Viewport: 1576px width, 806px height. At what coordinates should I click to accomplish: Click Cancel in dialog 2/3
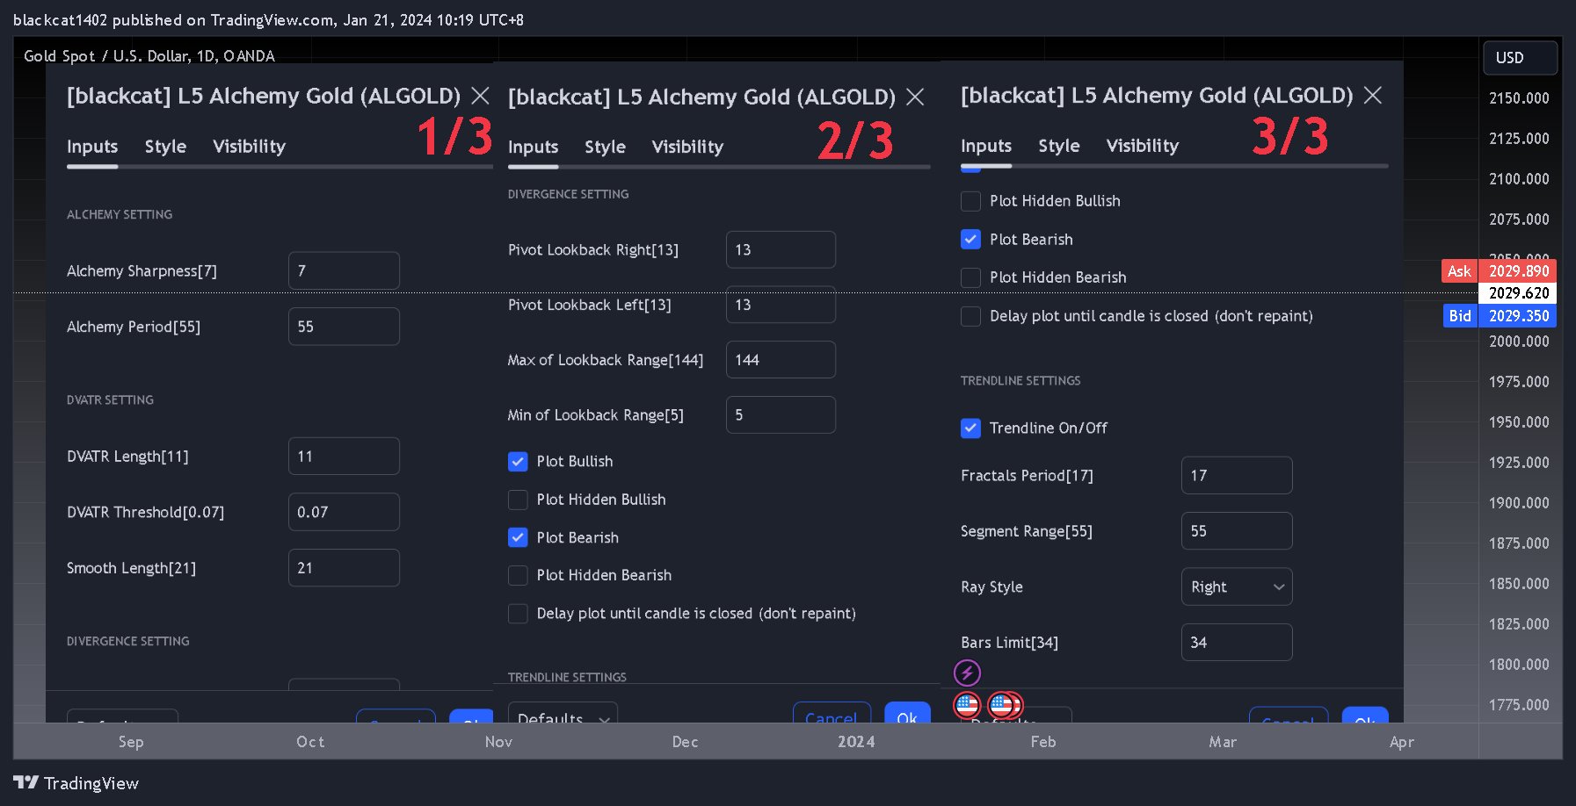click(832, 713)
